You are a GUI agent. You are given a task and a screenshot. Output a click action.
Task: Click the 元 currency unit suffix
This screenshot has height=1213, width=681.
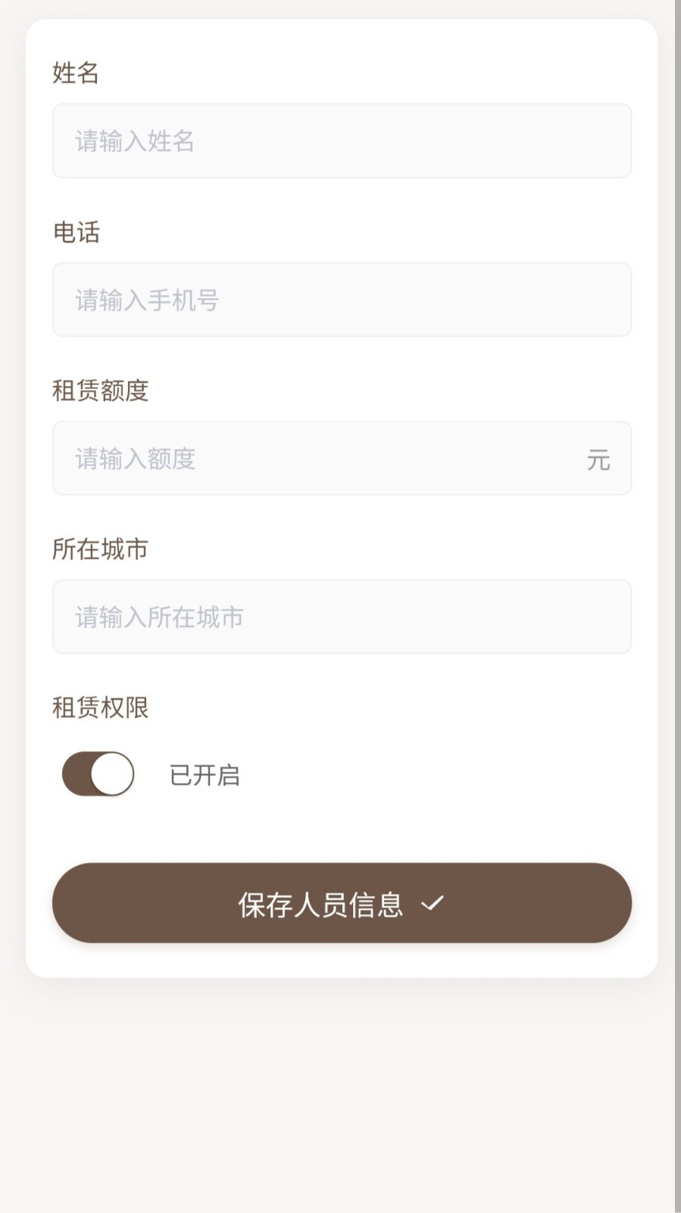click(x=598, y=459)
